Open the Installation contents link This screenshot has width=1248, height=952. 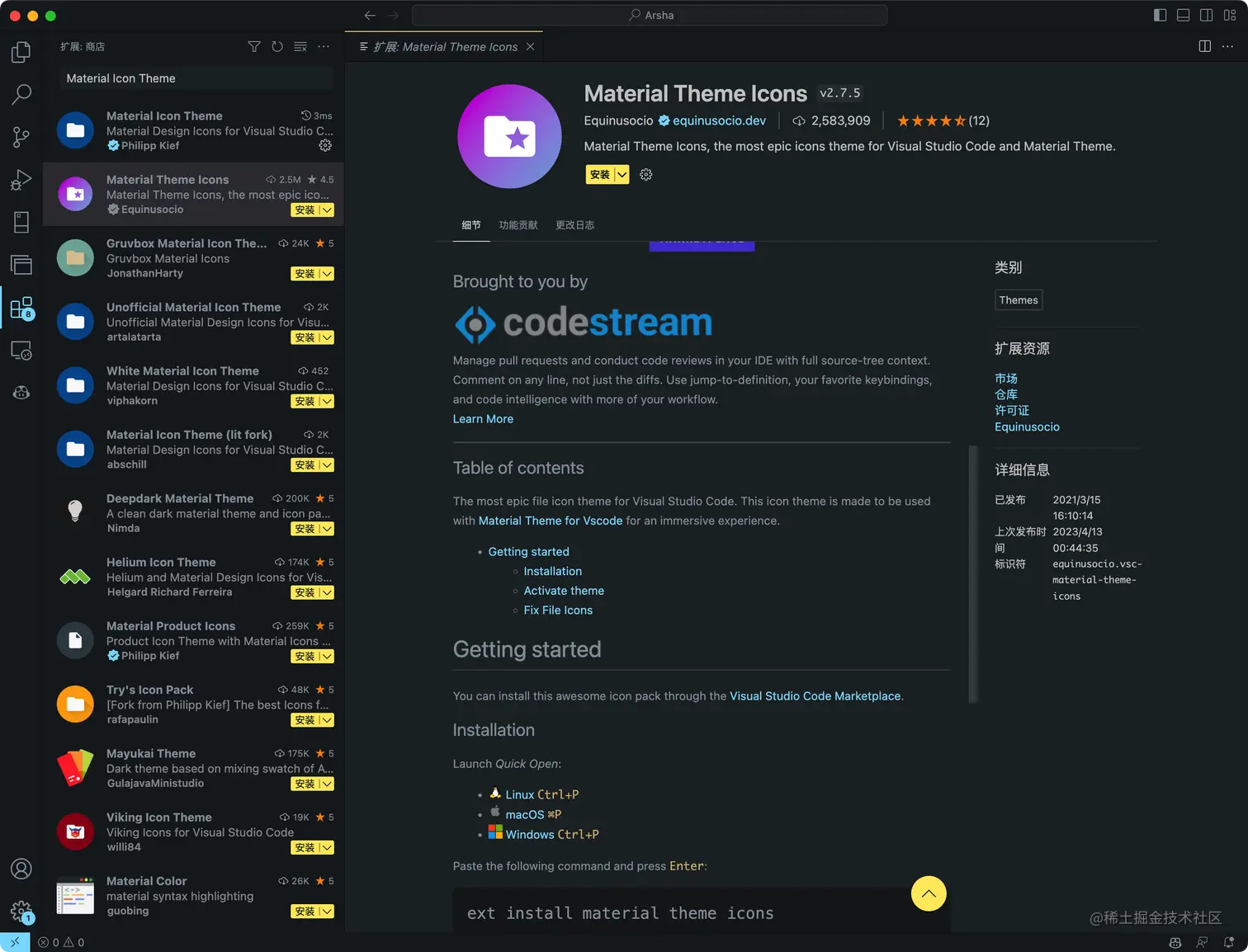pos(552,572)
